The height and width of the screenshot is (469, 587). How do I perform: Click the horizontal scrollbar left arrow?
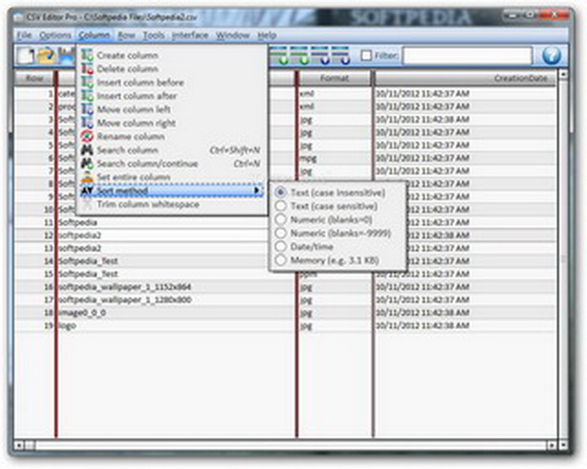click(x=19, y=445)
